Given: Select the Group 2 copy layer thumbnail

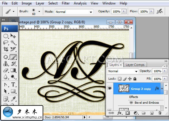Looking at the screenshot, I should click(124, 88).
